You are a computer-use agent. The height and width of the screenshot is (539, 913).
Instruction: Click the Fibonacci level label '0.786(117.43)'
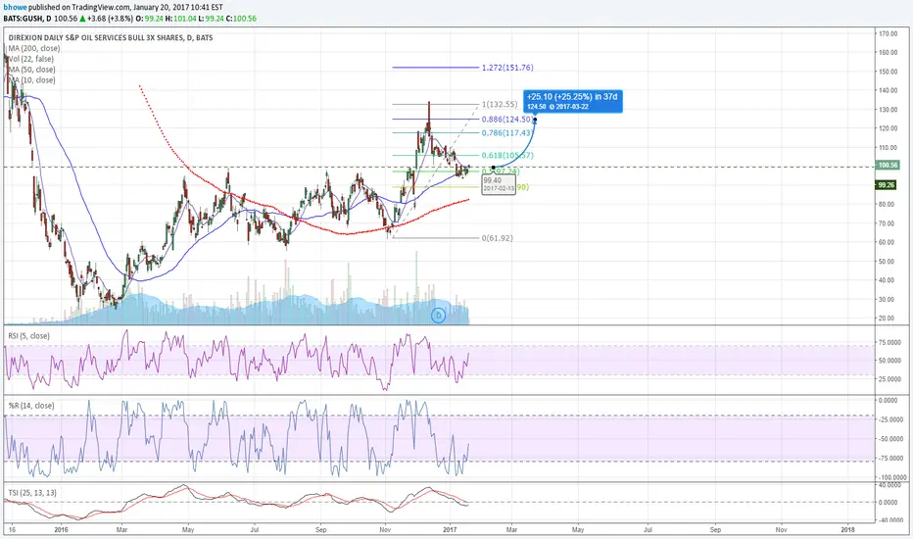point(507,133)
